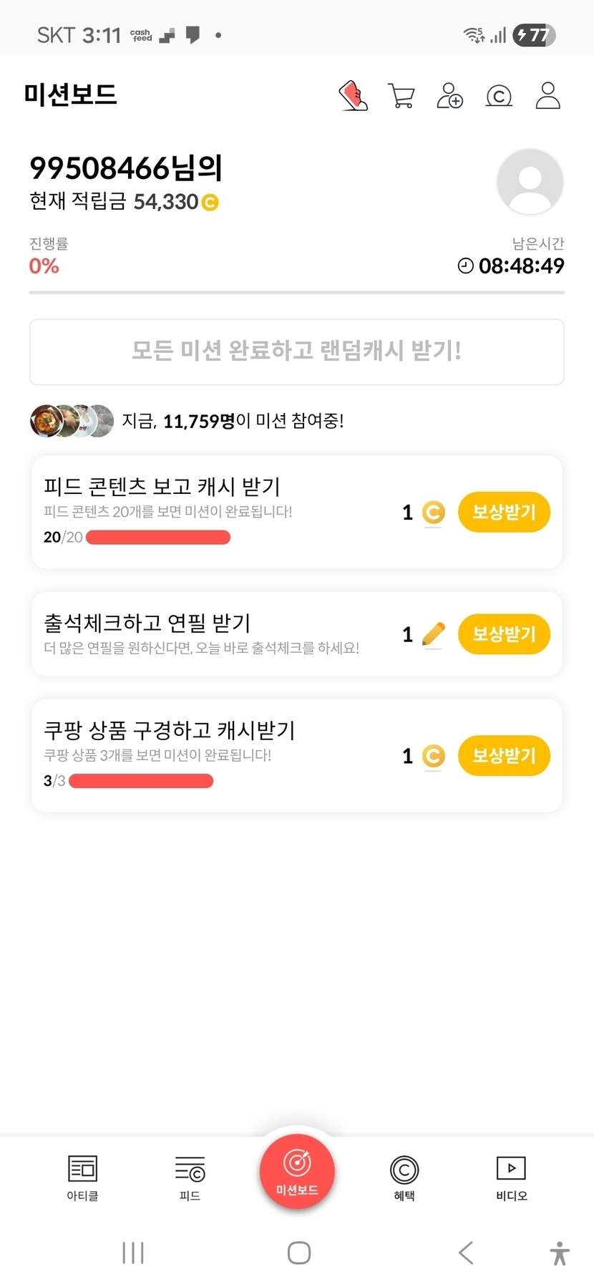Select the center 미션보드 tab
Viewport: 594px width, 1287px height.
click(x=297, y=1171)
